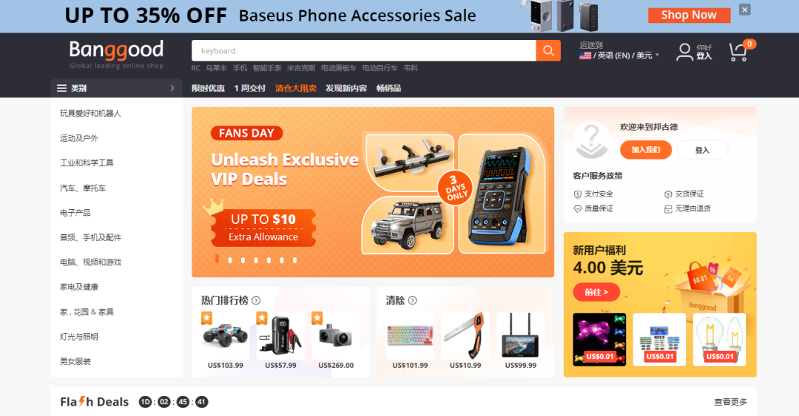Close the Baseus sale top banner

pyautogui.click(x=744, y=9)
